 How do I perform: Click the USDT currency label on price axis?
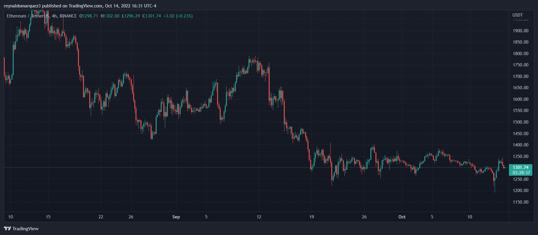pyautogui.click(x=518, y=15)
